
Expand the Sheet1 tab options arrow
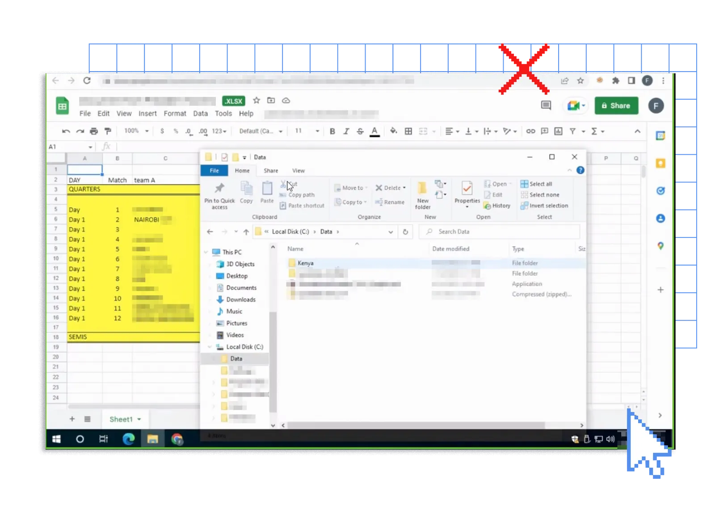click(x=139, y=419)
